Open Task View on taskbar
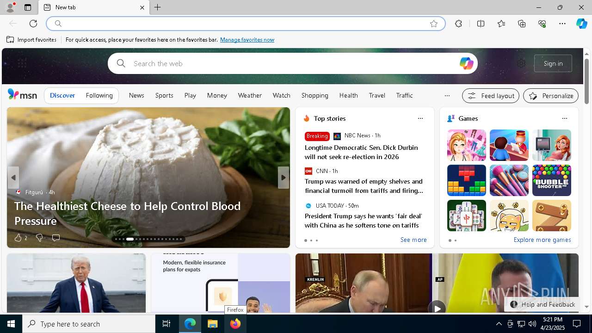The width and height of the screenshot is (592, 333). [x=166, y=324]
